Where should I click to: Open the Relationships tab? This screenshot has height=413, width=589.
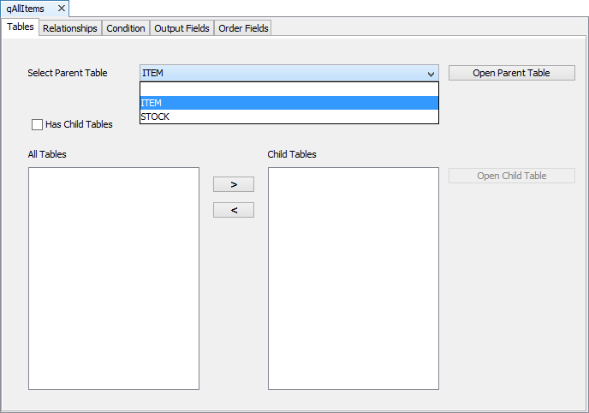click(70, 28)
